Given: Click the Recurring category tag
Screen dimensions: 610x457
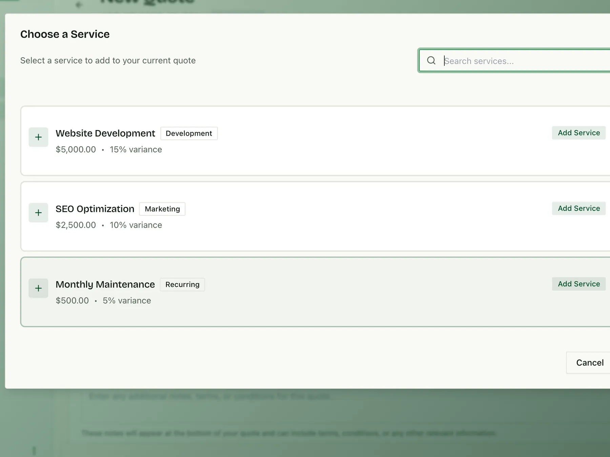Looking at the screenshot, I should 182,284.
